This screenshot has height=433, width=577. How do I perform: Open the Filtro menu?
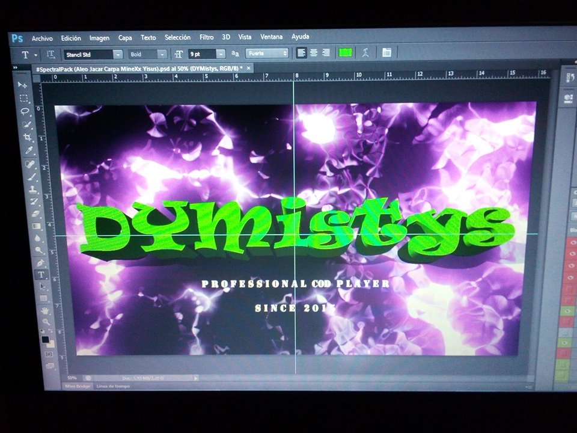pos(206,37)
